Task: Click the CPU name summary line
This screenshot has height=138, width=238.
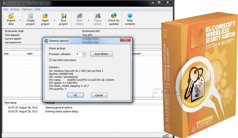Action: point(81,80)
